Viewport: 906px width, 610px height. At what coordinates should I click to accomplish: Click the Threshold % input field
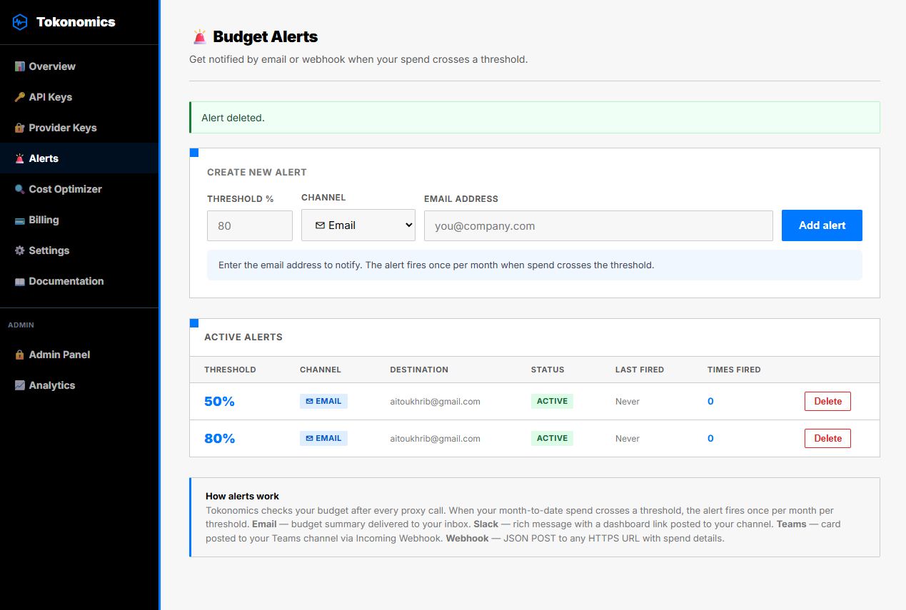250,225
